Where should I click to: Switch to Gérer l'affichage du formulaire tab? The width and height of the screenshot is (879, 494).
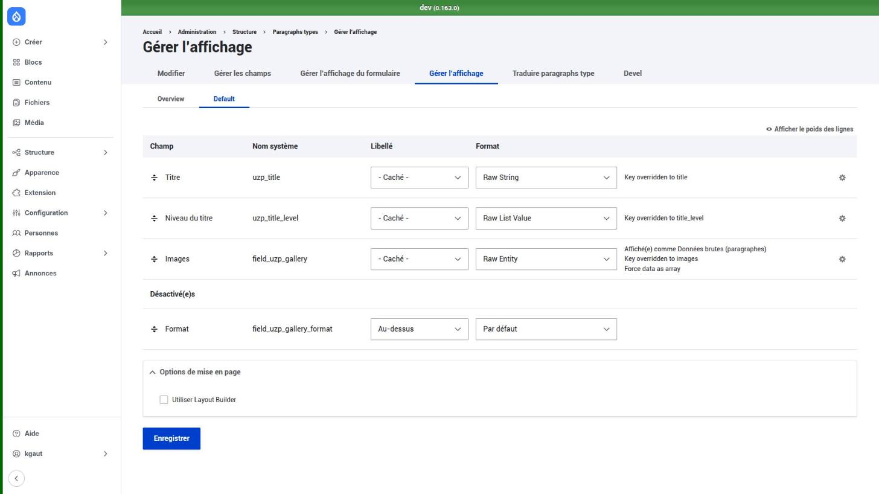point(350,74)
